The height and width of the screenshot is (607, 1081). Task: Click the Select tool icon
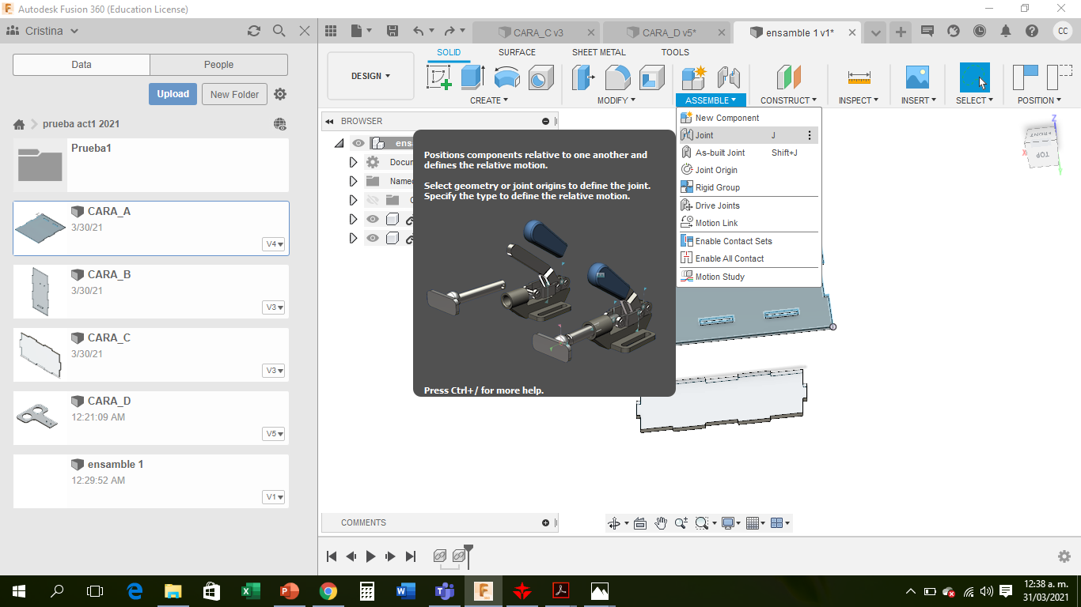click(975, 77)
